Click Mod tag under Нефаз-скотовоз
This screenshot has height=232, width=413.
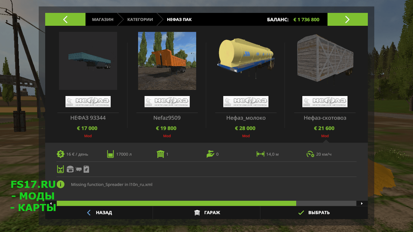pyautogui.click(x=325, y=136)
